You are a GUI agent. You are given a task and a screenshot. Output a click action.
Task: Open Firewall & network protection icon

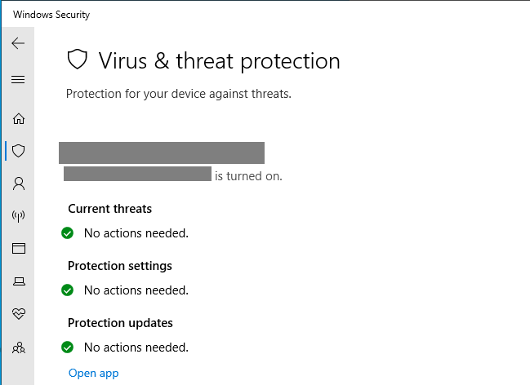(x=18, y=216)
